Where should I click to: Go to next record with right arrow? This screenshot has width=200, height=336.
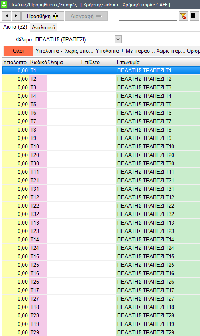coord(16,16)
